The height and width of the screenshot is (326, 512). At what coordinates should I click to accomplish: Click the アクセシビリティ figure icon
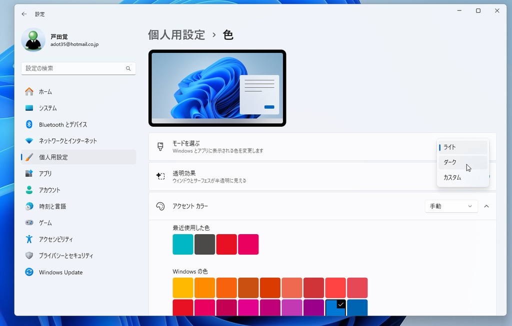point(29,239)
